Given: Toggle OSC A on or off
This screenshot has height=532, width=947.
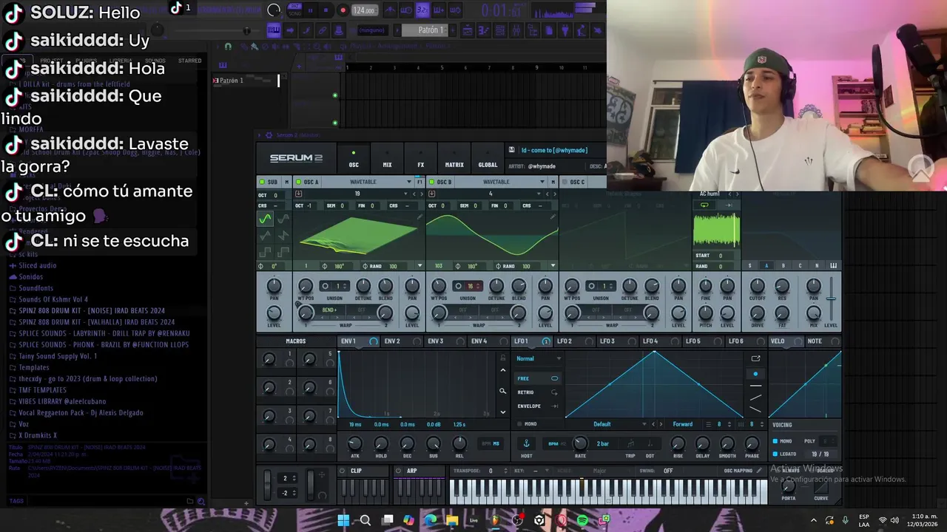Looking at the screenshot, I should pos(298,182).
